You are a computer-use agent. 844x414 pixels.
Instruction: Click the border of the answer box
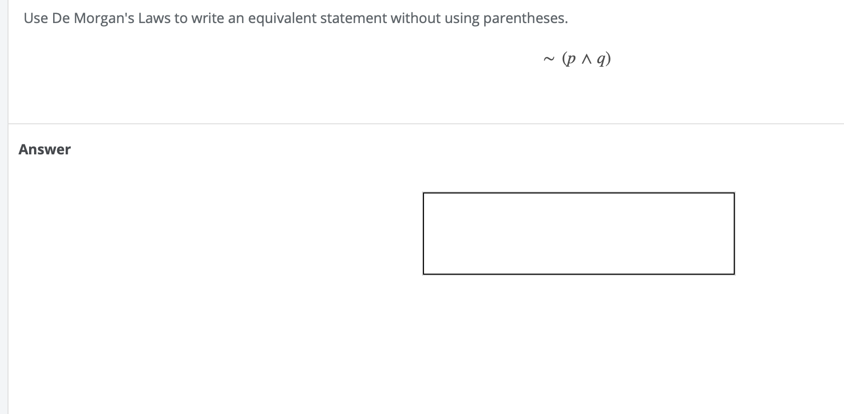point(579,193)
